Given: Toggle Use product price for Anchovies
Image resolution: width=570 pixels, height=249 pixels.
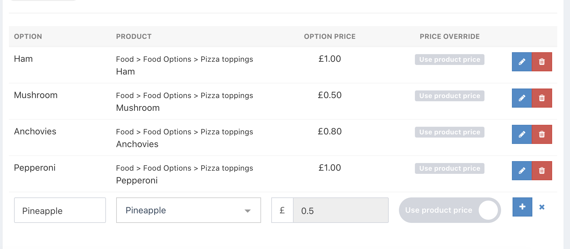Looking at the screenshot, I should coord(449,132).
